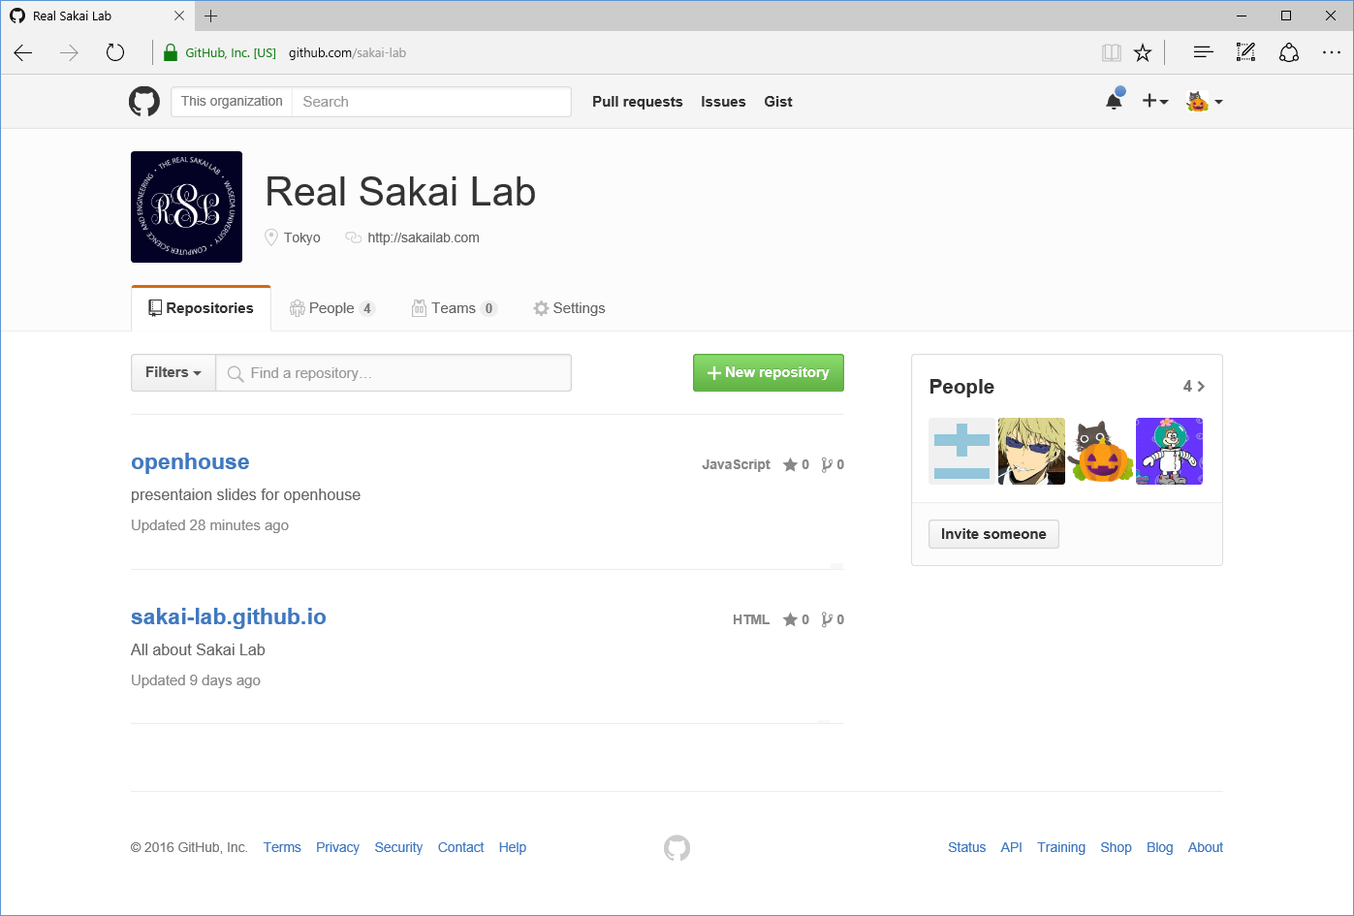
Task: Switch to the People tab
Action: click(x=332, y=308)
